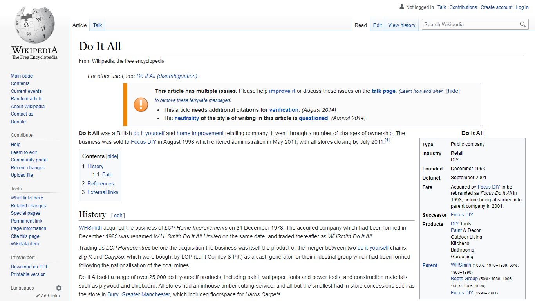
Task: Open About Wikipedia link
Action: pos(28,107)
